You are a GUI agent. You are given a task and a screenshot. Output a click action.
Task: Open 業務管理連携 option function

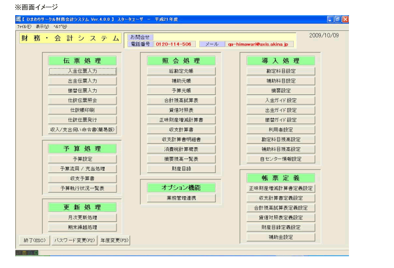tap(181, 198)
